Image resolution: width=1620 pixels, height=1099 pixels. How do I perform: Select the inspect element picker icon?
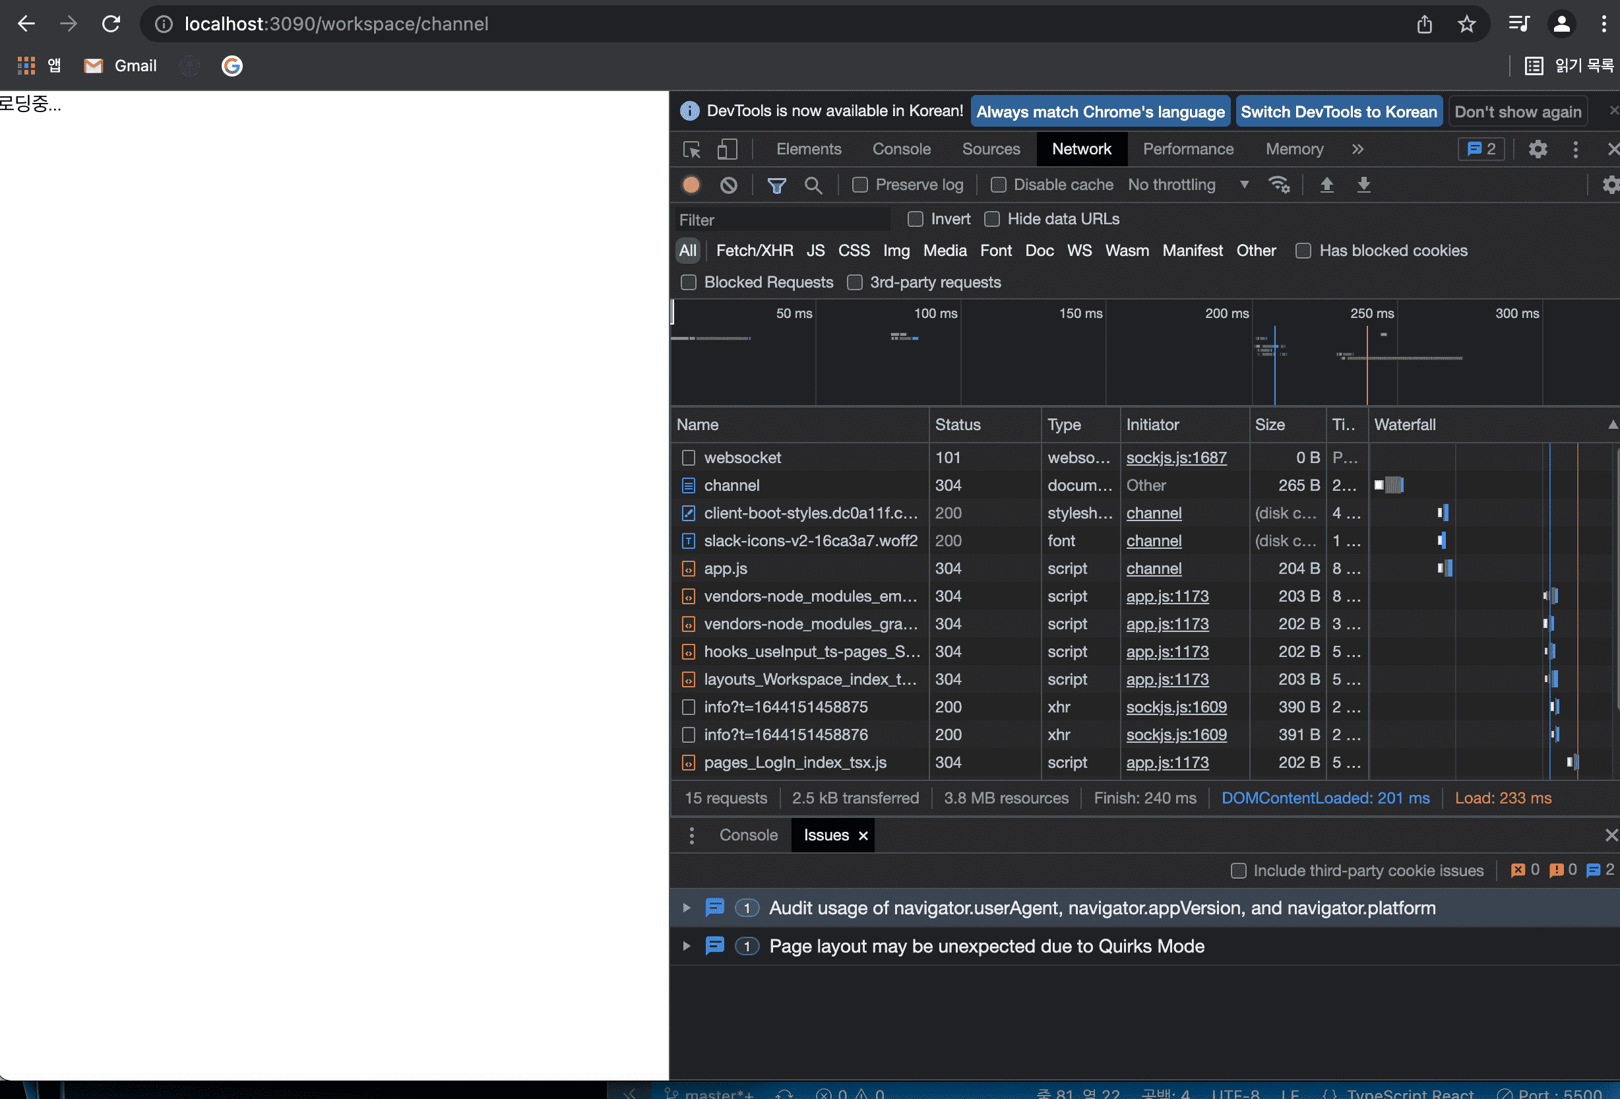coord(691,149)
